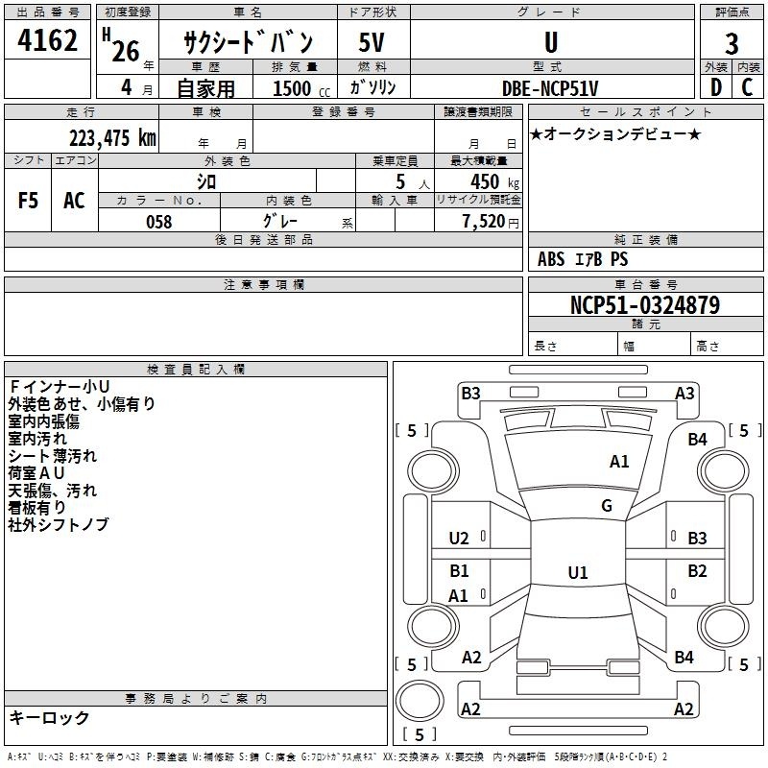Select the ★オークションデビュー★ sales point text
The width and height of the screenshot is (768, 768).
click(615, 133)
